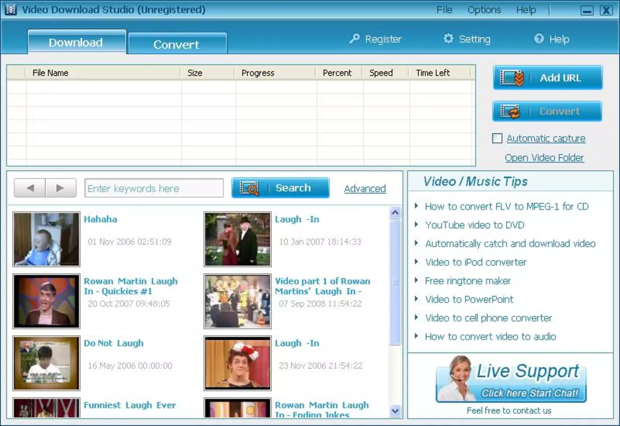
Task: Open the Help menu in title bar
Action: tap(525, 10)
